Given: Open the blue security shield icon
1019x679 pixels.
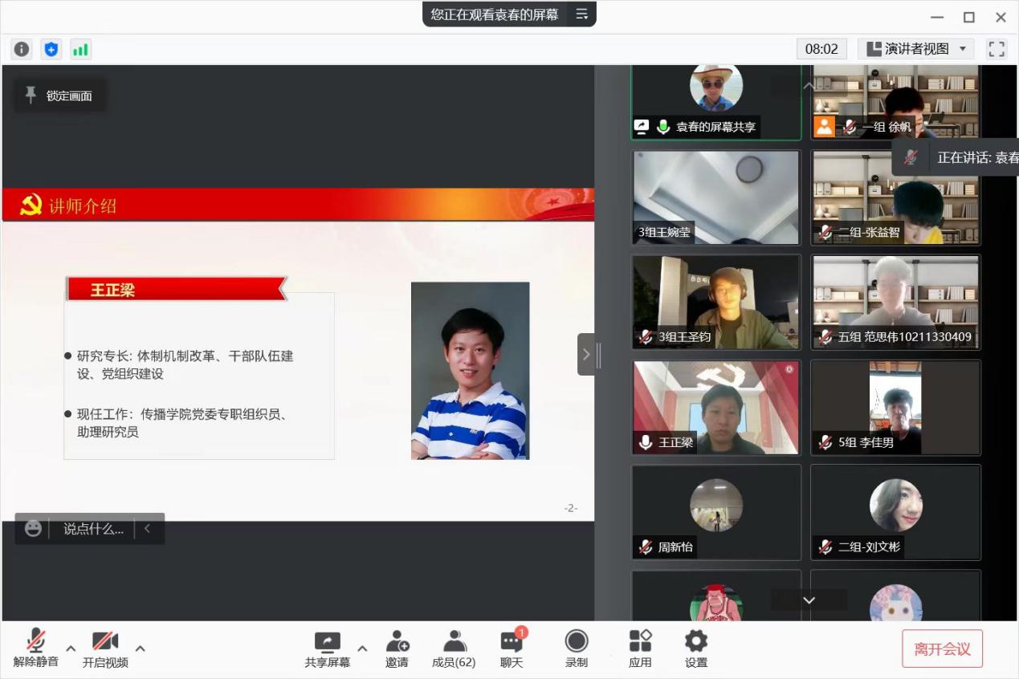Looking at the screenshot, I should click(51, 49).
